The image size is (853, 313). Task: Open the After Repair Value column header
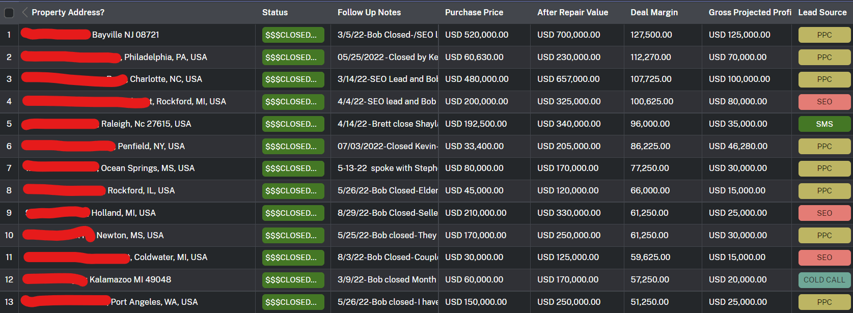click(572, 12)
